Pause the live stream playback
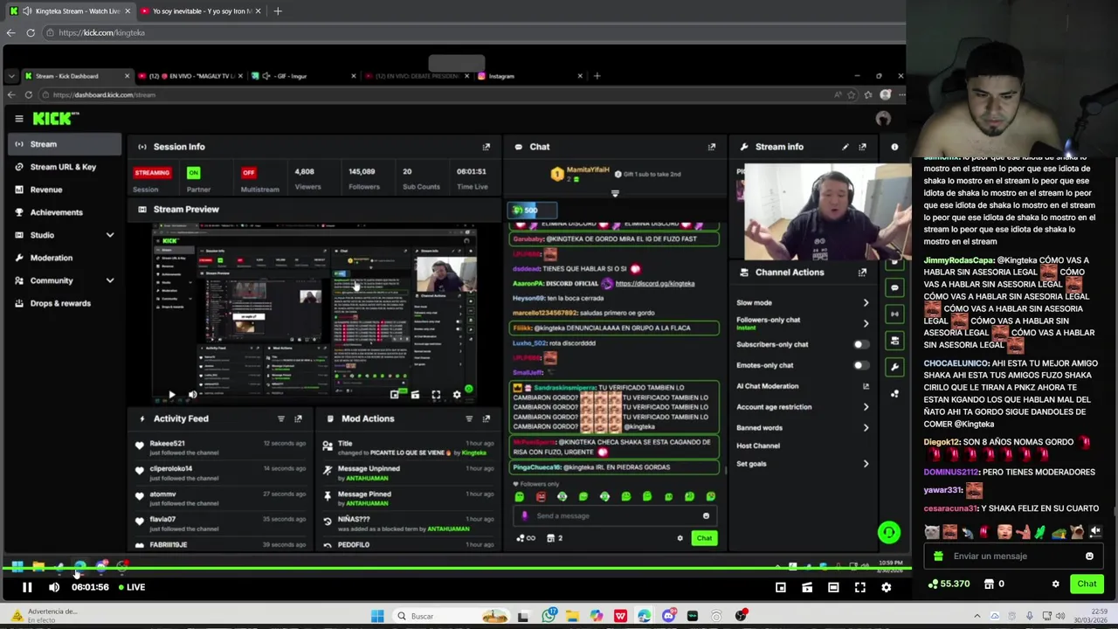This screenshot has height=629, width=1118. click(27, 587)
